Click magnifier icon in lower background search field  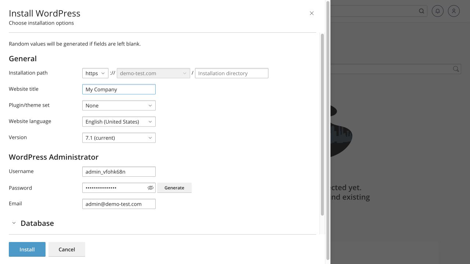tap(456, 69)
